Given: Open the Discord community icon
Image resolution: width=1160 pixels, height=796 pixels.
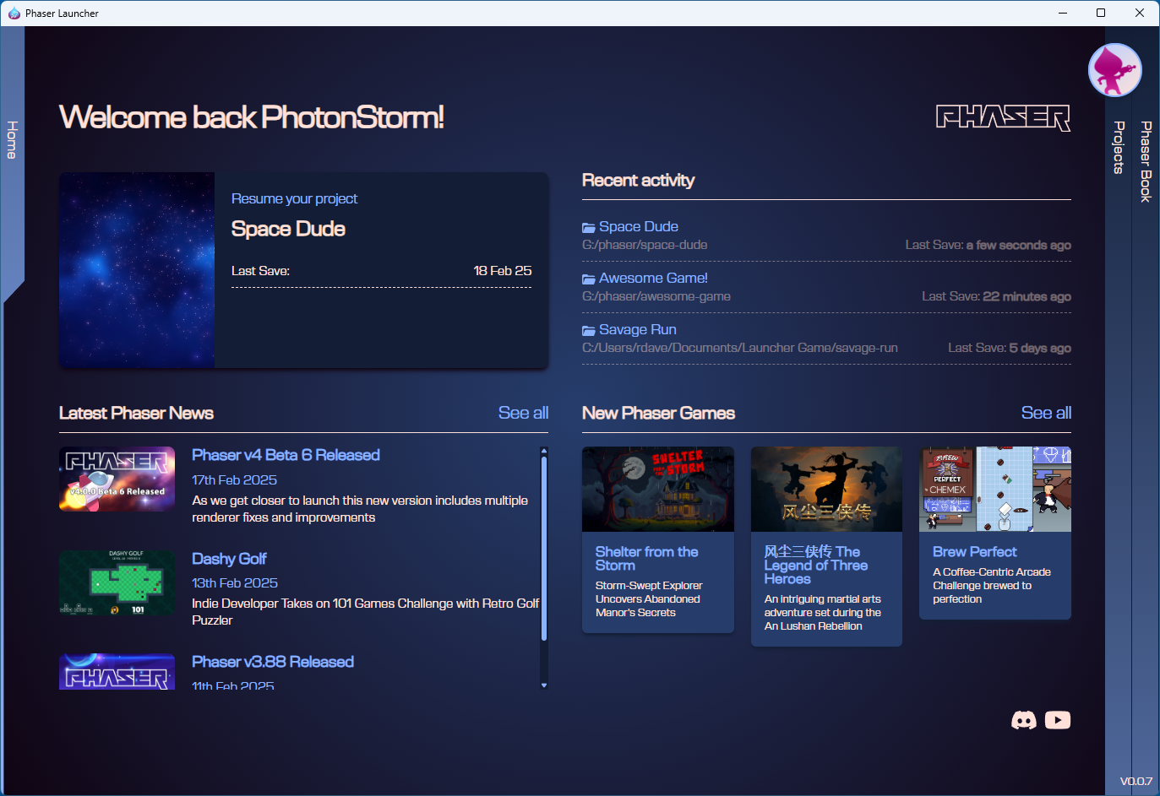Looking at the screenshot, I should coord(1024,720).
